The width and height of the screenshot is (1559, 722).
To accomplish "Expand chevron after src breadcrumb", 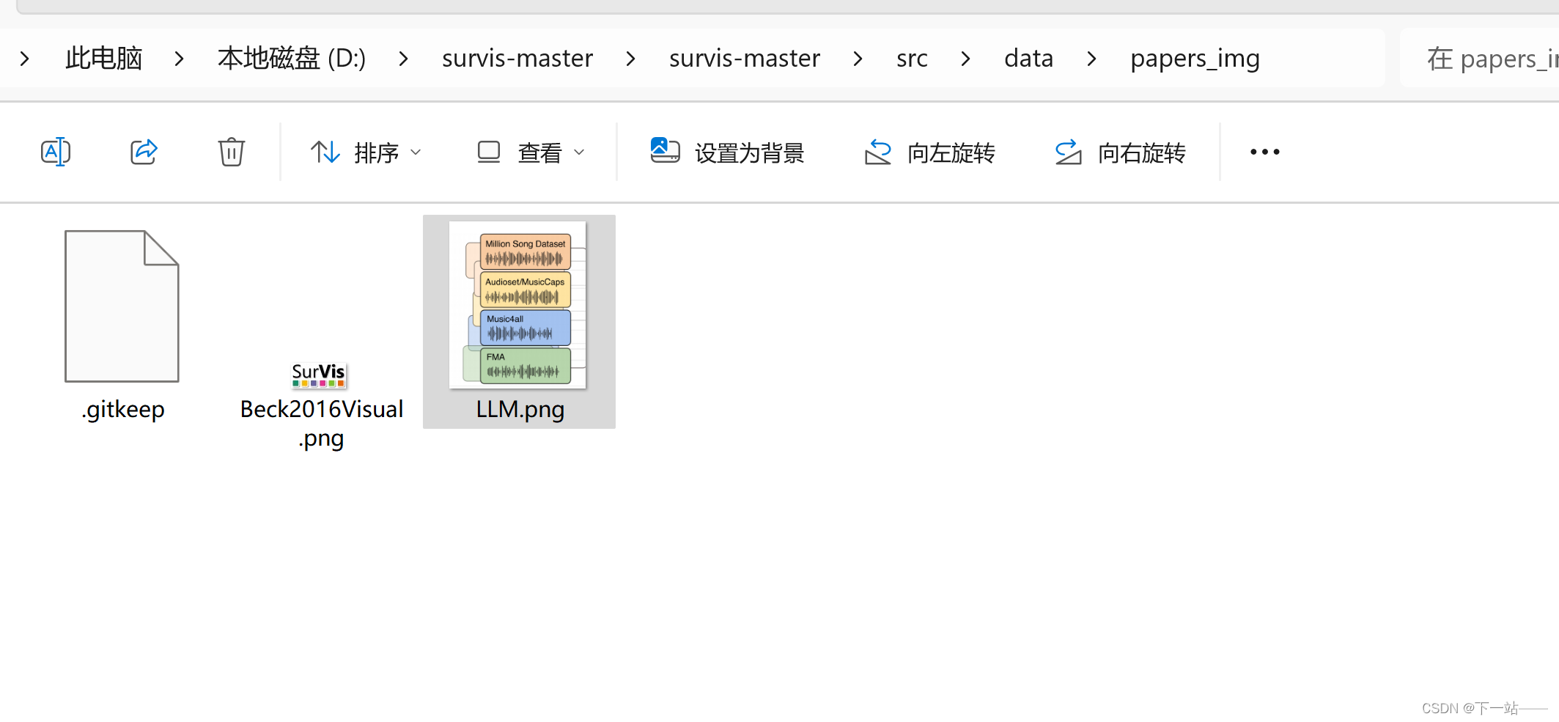I will [966, 58].
